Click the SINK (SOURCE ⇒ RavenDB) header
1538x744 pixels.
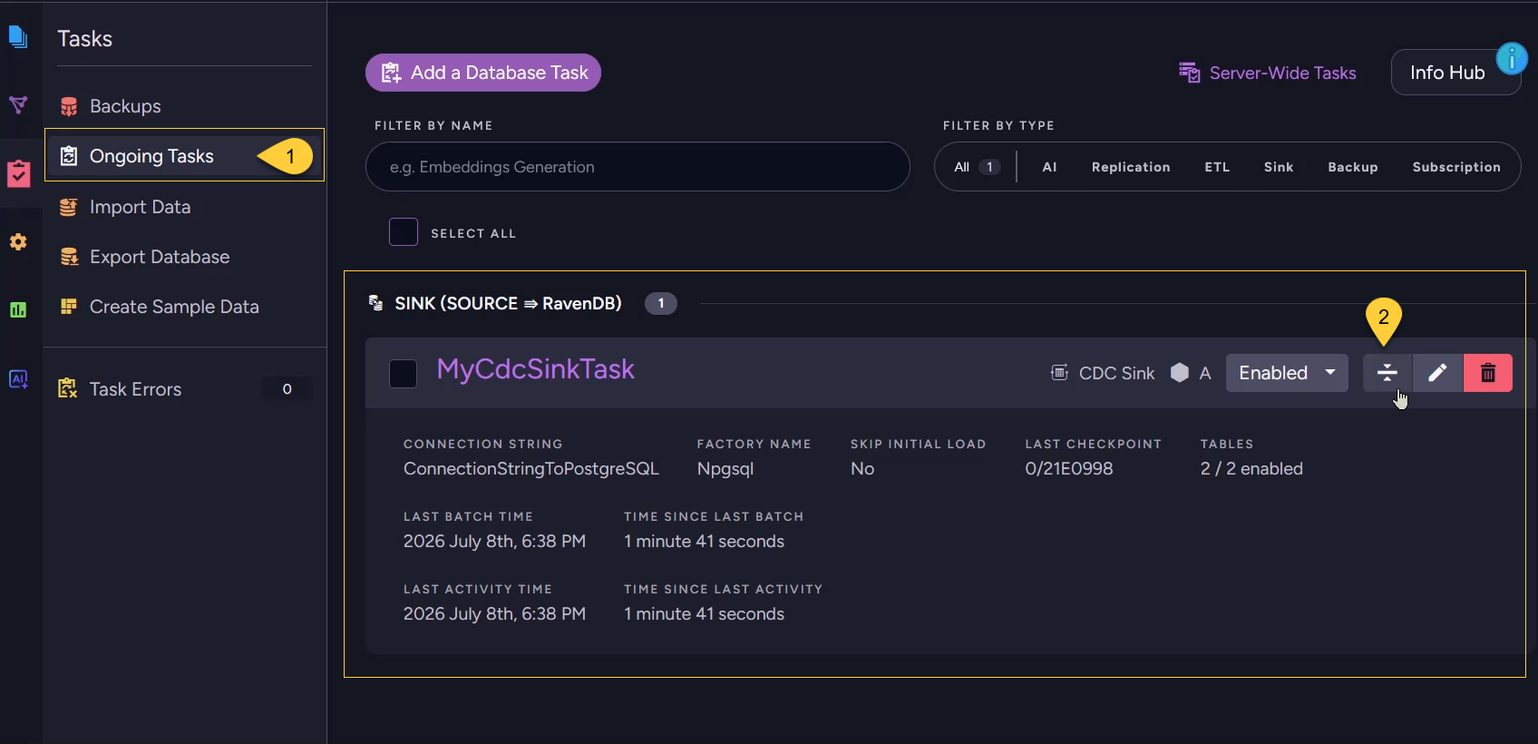tap(508, 303)
